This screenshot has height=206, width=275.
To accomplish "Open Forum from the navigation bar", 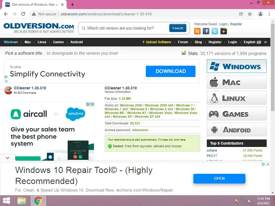I will pyautogui.click(x=183, y=42).
